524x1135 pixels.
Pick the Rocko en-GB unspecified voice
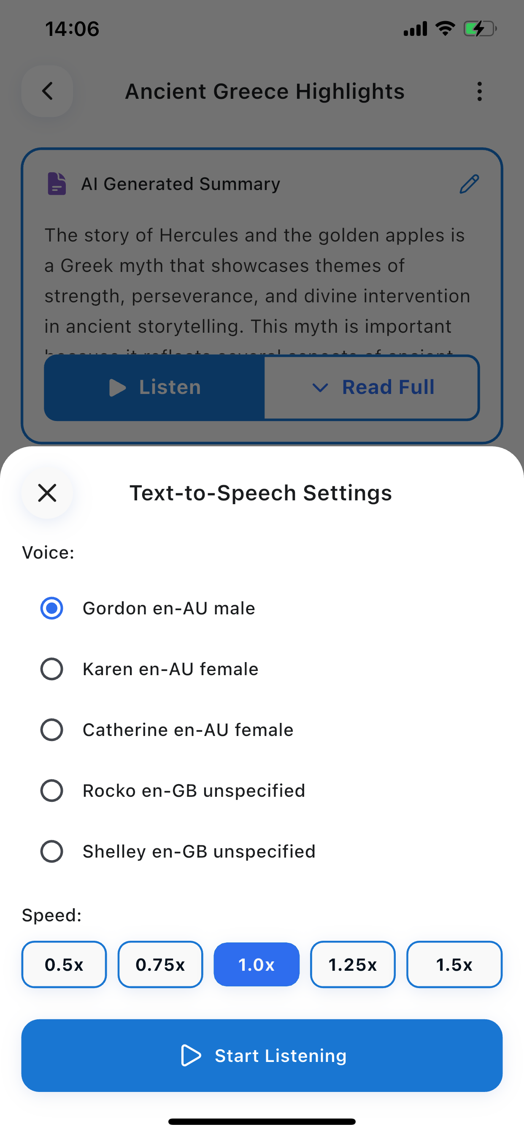[51, 790]
